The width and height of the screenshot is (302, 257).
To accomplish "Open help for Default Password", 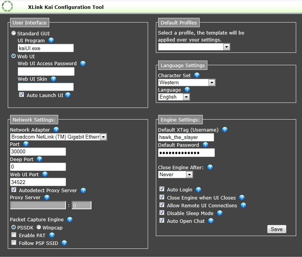I will [205, 145].
